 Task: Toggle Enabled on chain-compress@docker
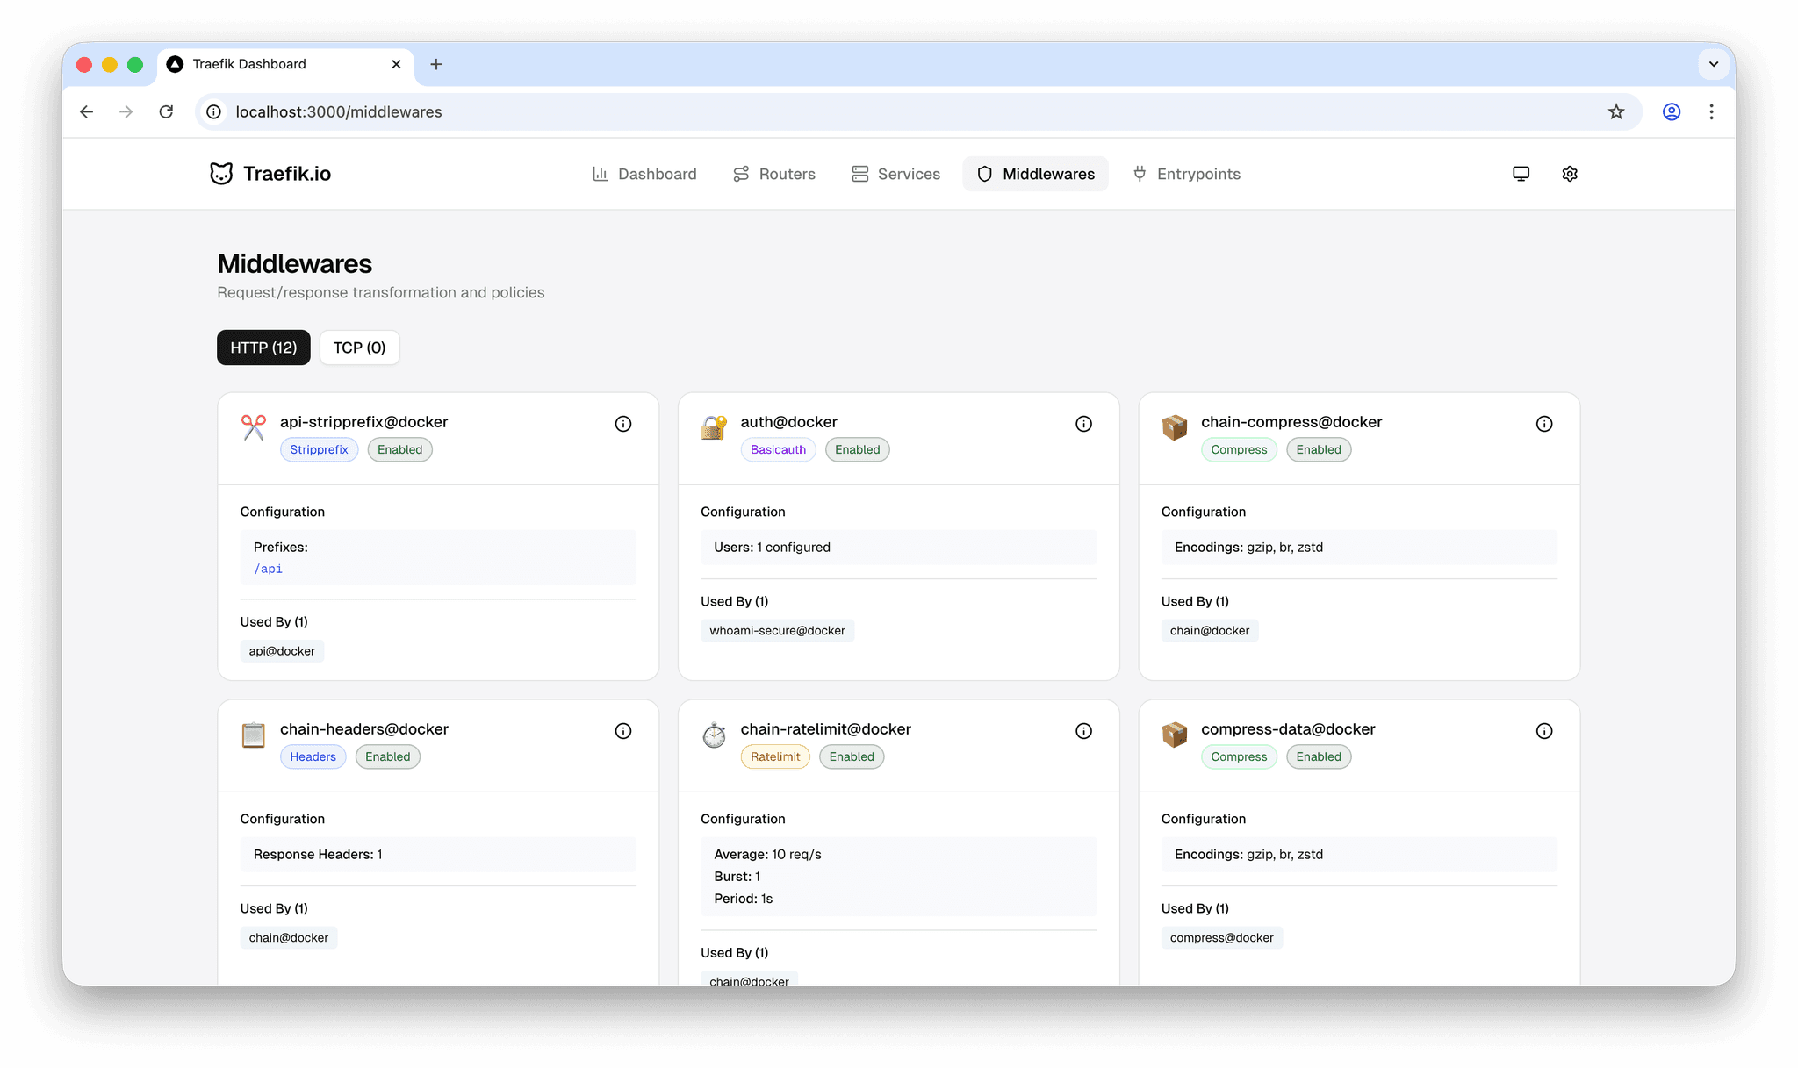(x=1318, y=449)
